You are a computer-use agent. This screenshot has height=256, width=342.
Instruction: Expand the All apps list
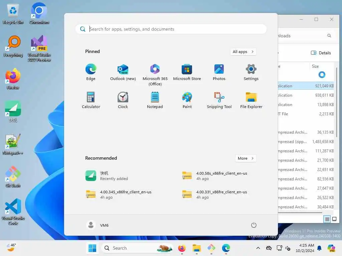[x=243, y=52]
